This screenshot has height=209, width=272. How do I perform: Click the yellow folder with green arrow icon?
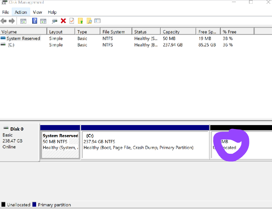80,21
